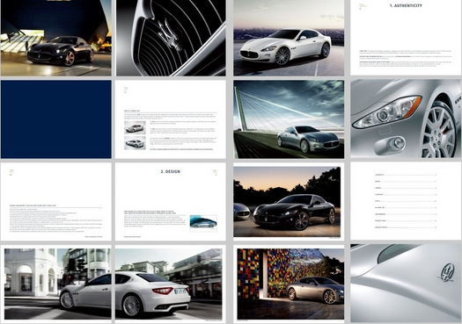Click the lower small silver car image
This screenshot has width=462, height=324.
[x=135, y=143]
